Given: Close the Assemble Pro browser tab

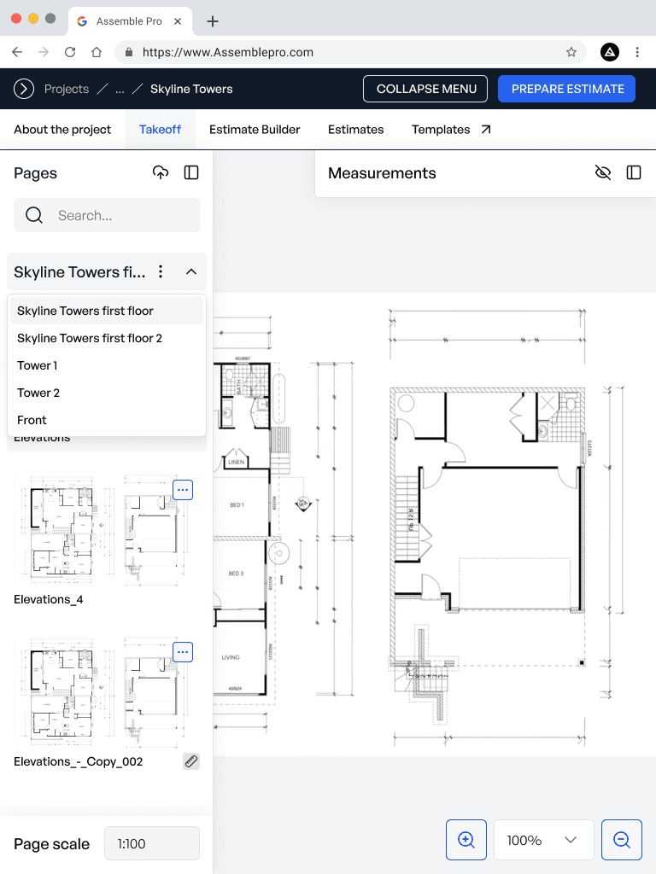Looking at the screenshot, I should click(178, 21).
